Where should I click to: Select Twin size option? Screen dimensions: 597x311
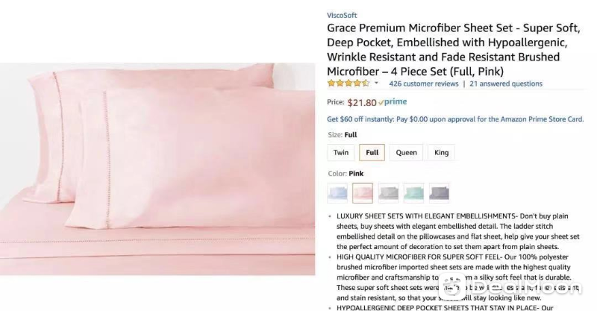click(341, 152)
